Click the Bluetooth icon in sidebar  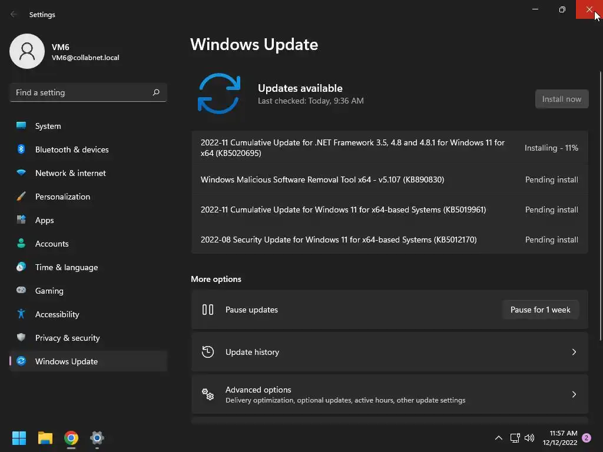click(x=21, y=149)
